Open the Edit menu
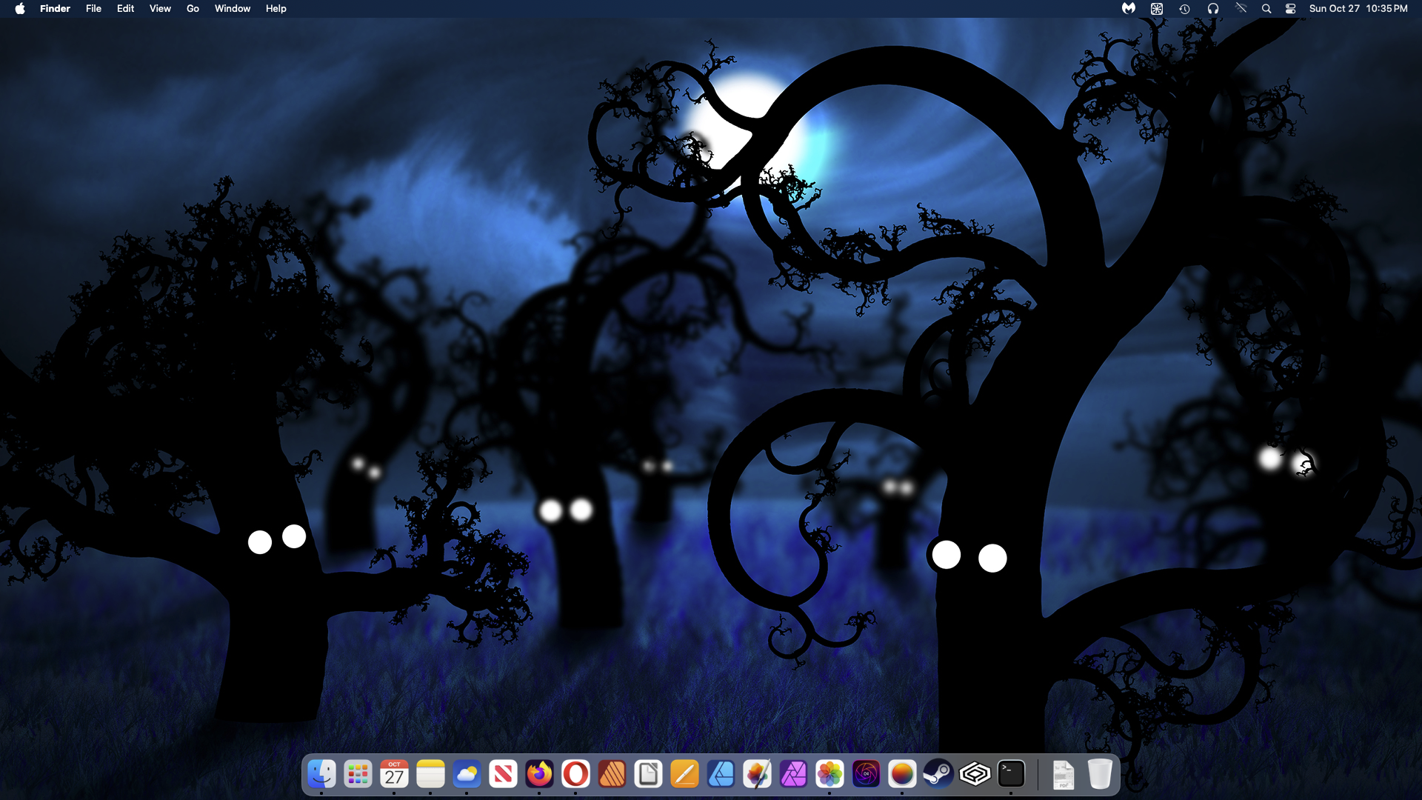The width and height of the screenshot is (1422, 800). 125,9
